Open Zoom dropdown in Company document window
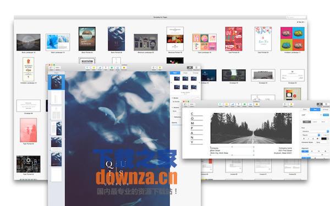The height and width of the screenshot is (206, 330). tap(192, 104)
